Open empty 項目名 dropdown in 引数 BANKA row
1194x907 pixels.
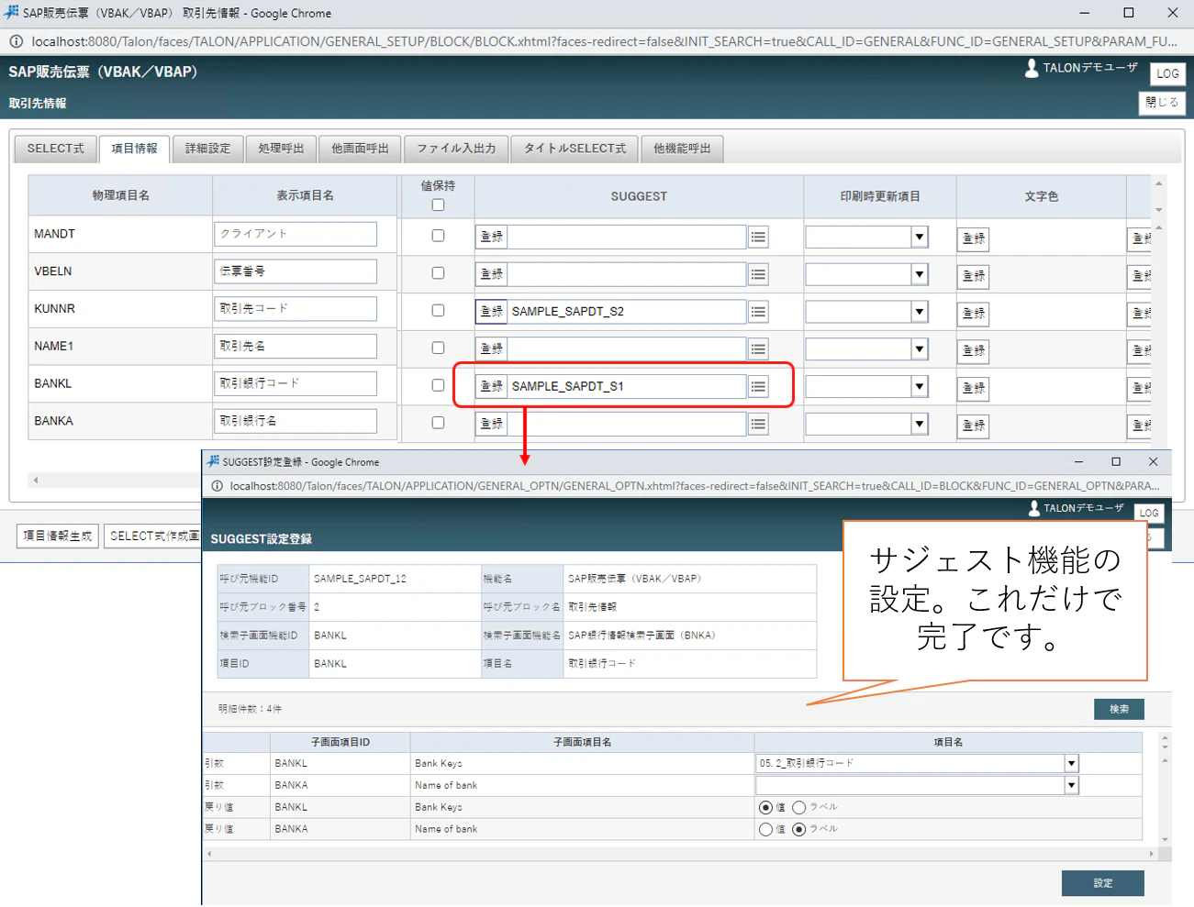[1071, 785]
